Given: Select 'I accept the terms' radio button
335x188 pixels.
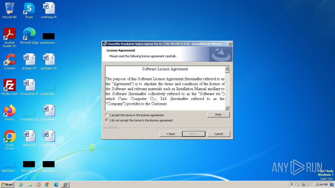Looking at the screenshot, I should tap(107, 115).
